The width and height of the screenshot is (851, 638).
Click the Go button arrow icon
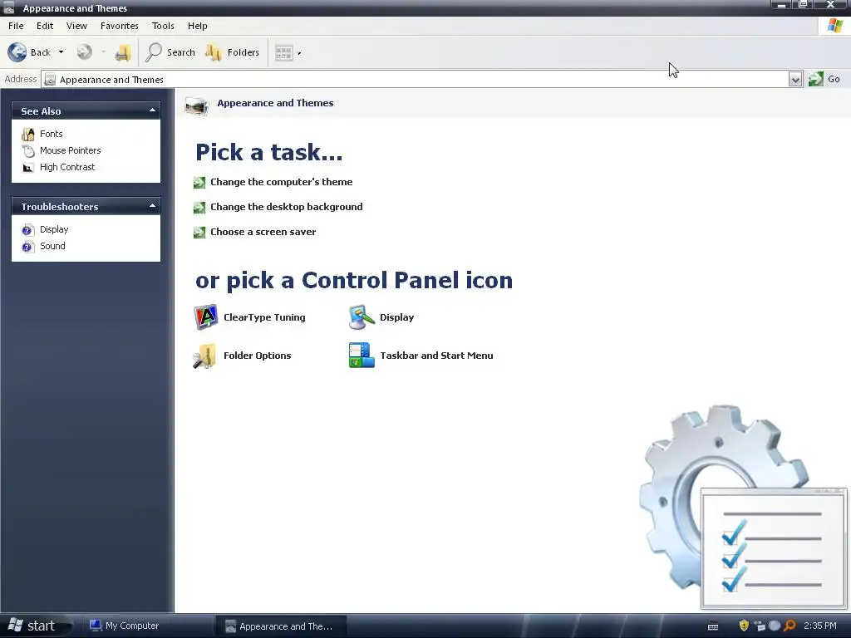click(816, 79)
